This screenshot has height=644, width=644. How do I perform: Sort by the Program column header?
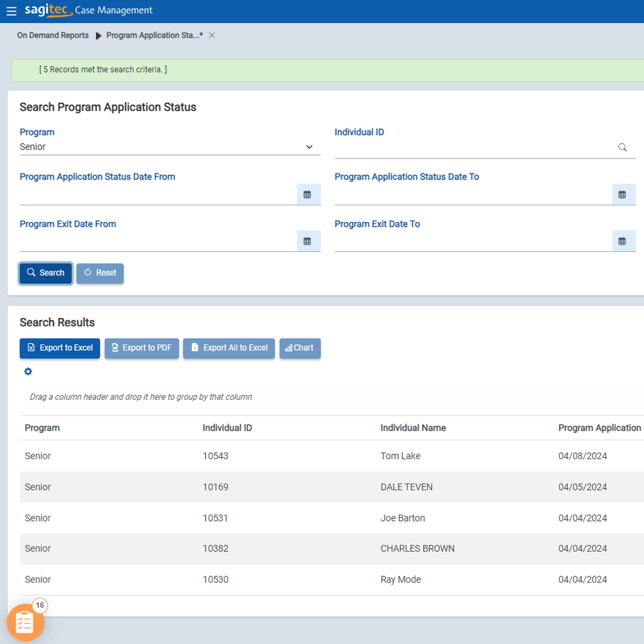coord(43,428)
